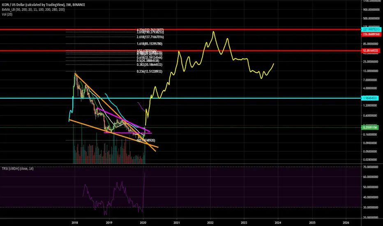Click 4.00000000 on the price scale
This screenshot has width=383, height=226.
[371, 88]
